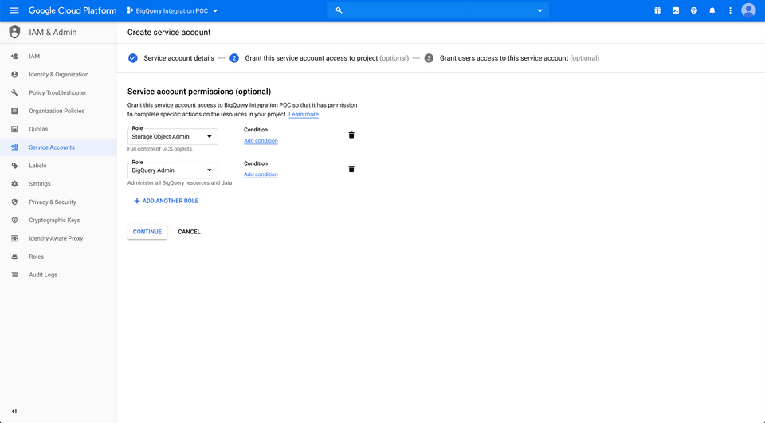Image resolution: width=765 pixels, height=423 pixels.
Task: Open Cloud Shell terminal icon
Action: (676, 10)
